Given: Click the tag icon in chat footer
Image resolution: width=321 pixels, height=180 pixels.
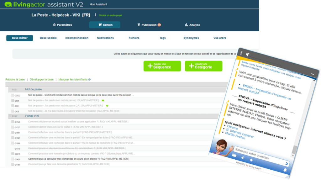Looking at the screenshot, I should 243,158.
